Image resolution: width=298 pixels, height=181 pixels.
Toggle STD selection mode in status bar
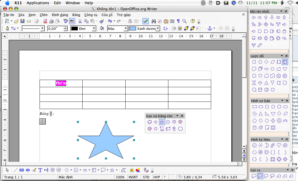coord(146,177)
